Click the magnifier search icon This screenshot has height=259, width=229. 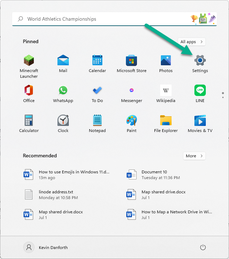point(20,19)
